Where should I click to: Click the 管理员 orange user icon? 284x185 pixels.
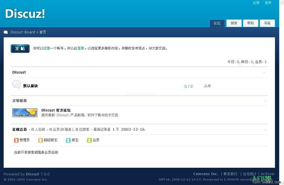tap(16, 140)
